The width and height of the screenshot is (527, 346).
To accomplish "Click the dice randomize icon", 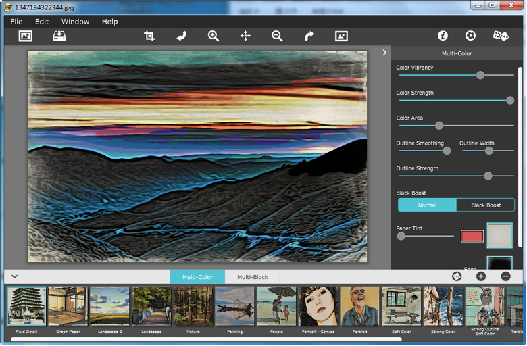I will click(500, 36).
